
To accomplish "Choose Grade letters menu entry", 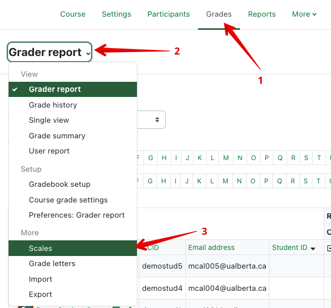I will (52, 264).
